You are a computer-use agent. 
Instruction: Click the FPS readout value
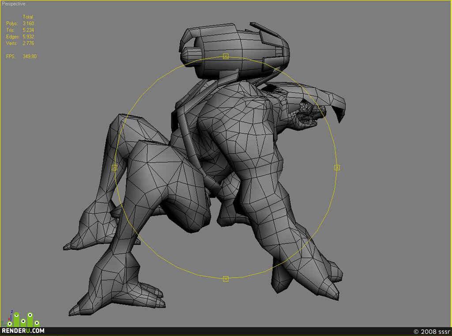click(x=30, y=57)
